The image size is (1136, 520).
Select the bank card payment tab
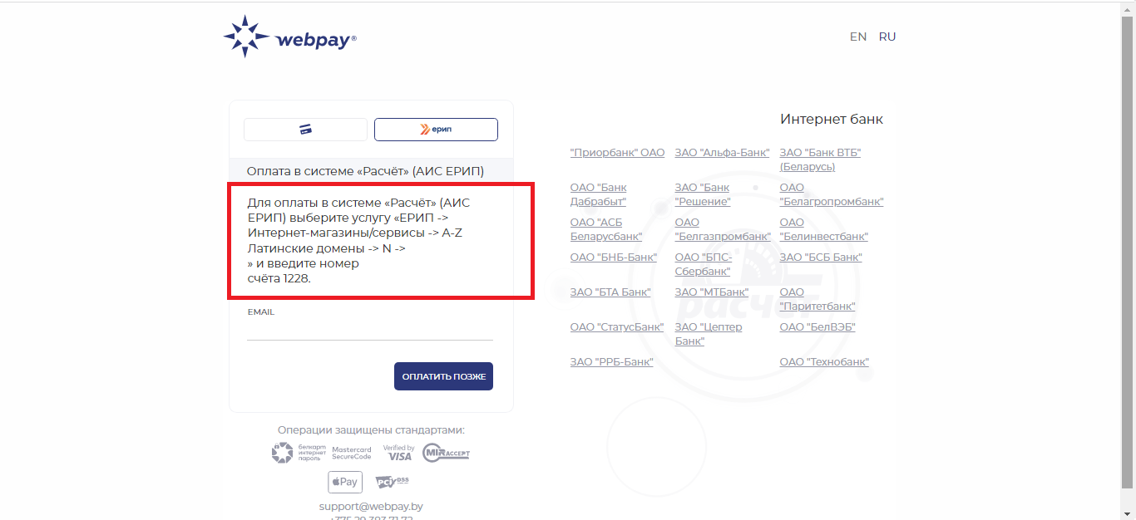[x=305, y=130]
